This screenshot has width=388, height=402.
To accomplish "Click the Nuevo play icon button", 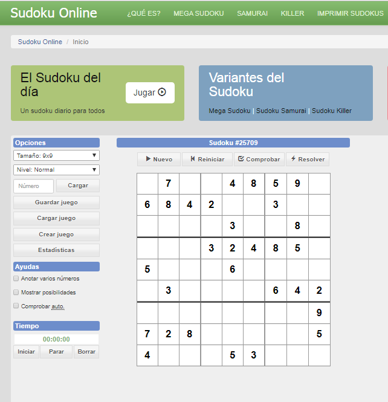I will pyautogui.click(x=159, y=160).
